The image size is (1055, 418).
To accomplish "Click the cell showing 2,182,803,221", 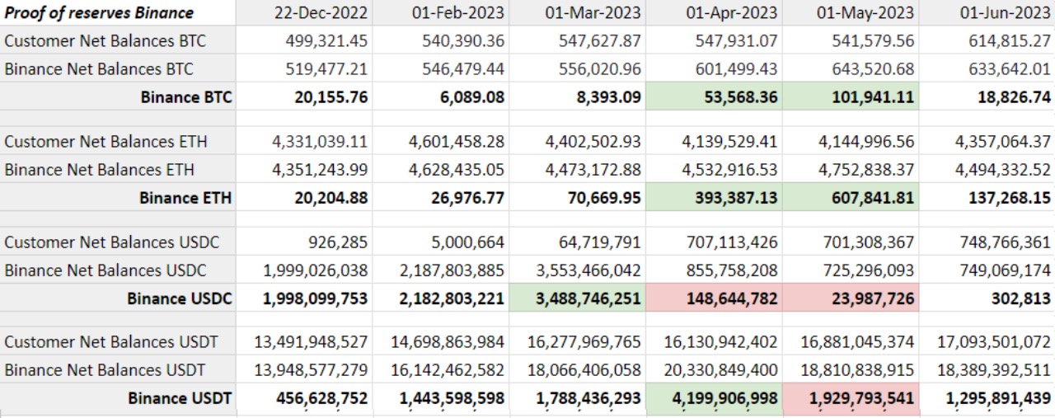I will [x=440, y=298].
